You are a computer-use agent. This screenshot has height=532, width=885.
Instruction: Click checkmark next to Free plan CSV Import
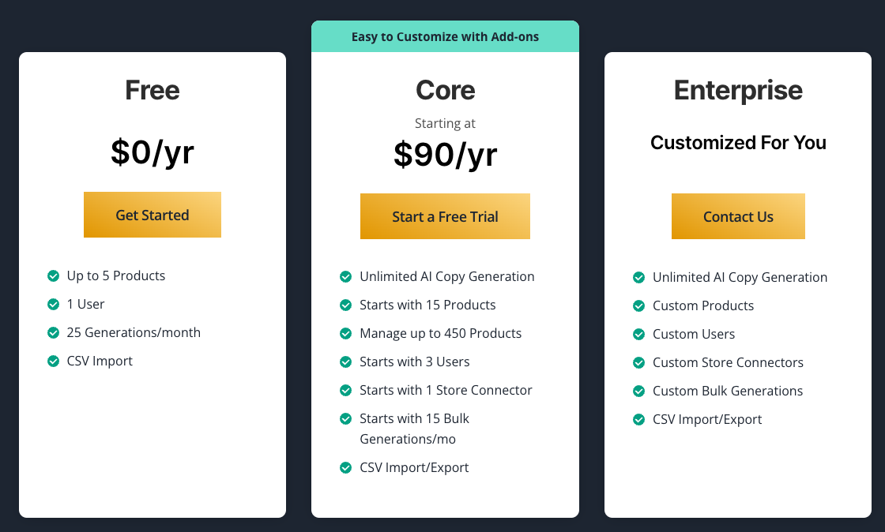click(54, 361)
